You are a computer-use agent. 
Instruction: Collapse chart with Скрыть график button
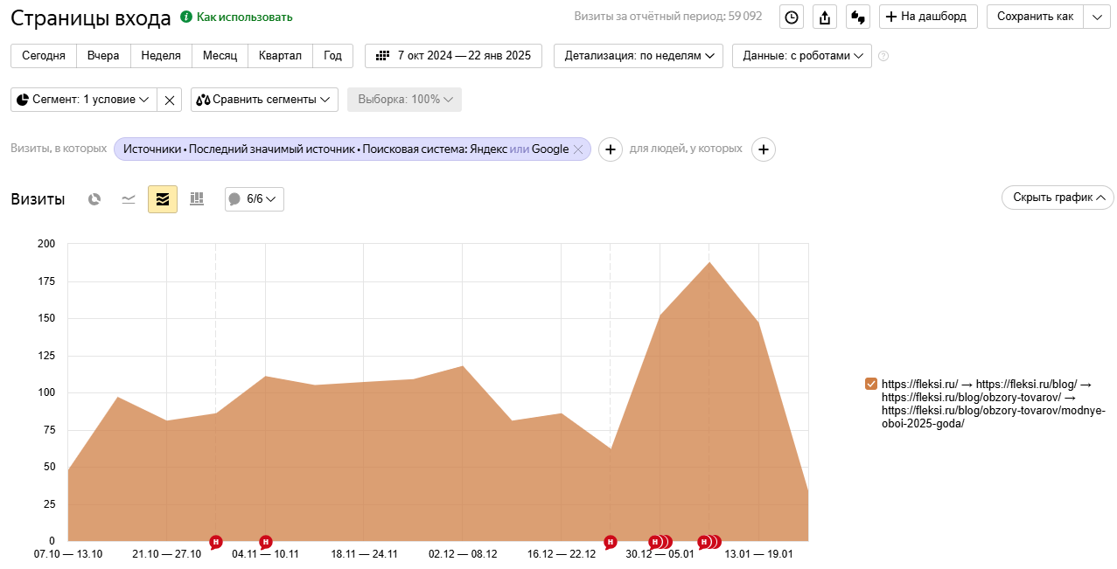pyautogui.click(x=1057, y=198)
